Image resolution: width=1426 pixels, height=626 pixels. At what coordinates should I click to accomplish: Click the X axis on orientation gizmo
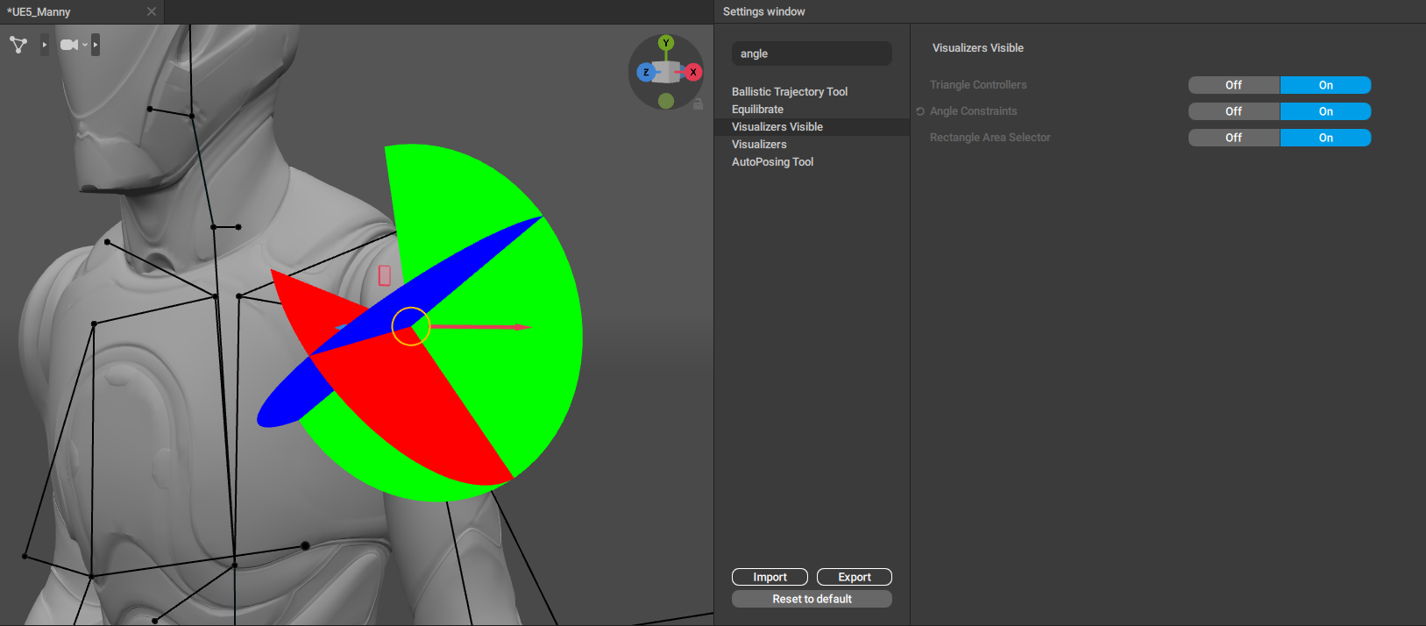click(x=693, y=72)
